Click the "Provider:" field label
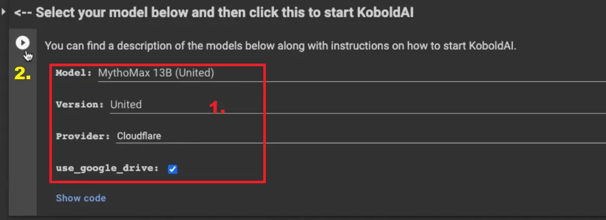The height and width of the screenshot is (220, 606). pyautogui.click(x=83, y=136)
